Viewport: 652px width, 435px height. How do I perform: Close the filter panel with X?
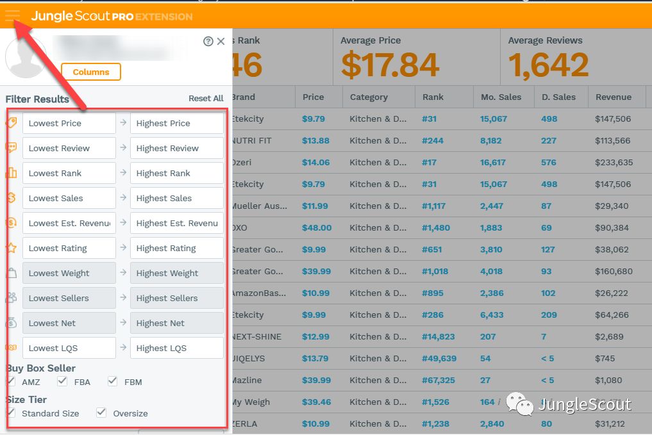pos(221,41)
